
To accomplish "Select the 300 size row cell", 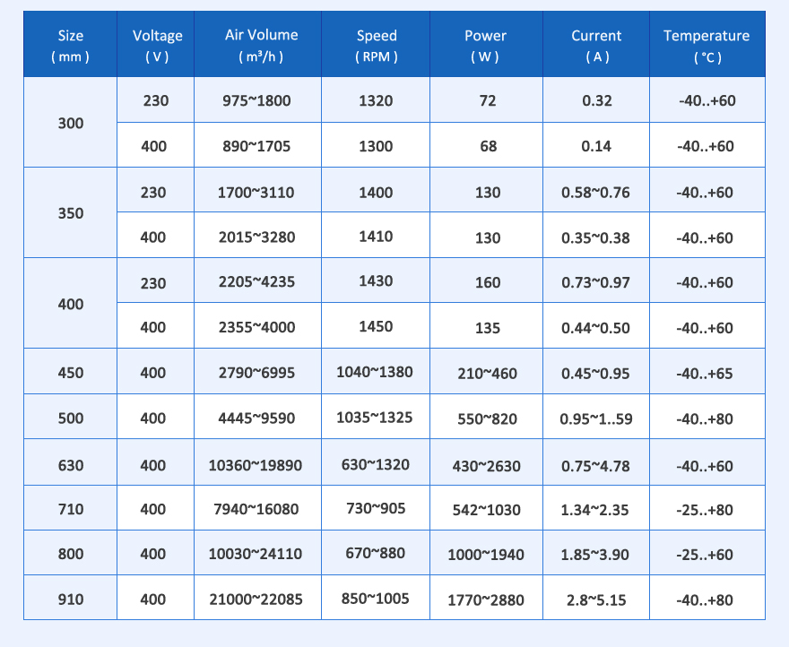I will pos(70,123).
